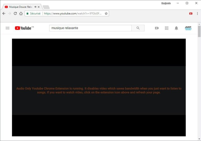The width and height of the screenshot is (201, 141).
Task: Click the scrollbar up arrow
Action: (x=199, y=24)
